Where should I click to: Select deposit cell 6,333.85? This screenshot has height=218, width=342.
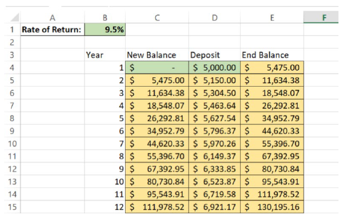pyautogui.click(x=215, y=169)
